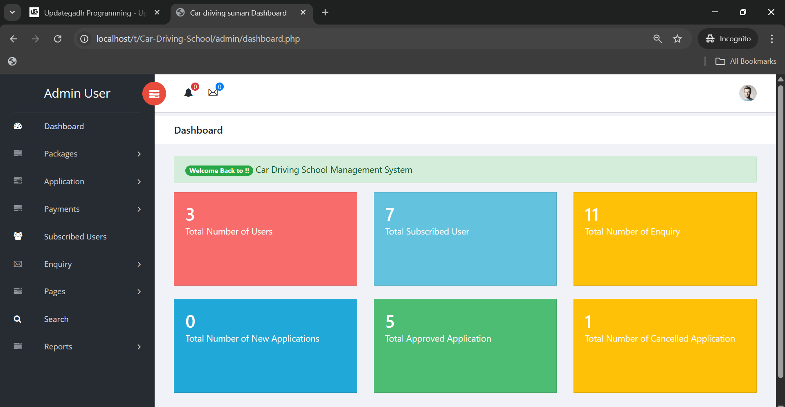Collapse sidebar using red hamburger toggle

click(154, 93)
